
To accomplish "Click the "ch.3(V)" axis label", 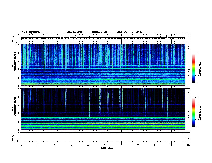I will (x=13, y=137).
